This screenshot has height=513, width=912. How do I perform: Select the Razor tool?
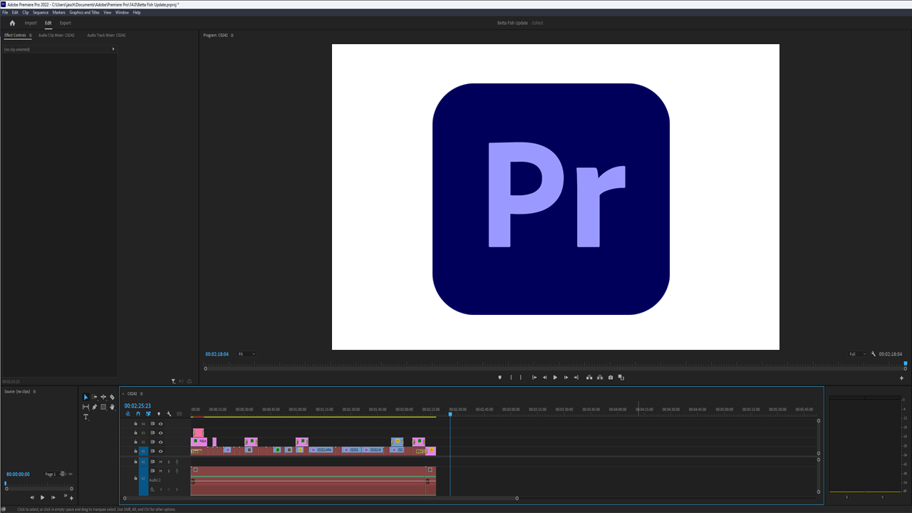pos(112,397)
